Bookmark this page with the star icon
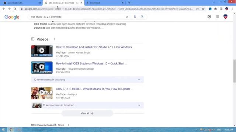This screenshot has height=132, width=236. pos(203,9)
